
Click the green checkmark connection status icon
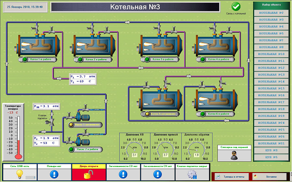pos(236,6)
